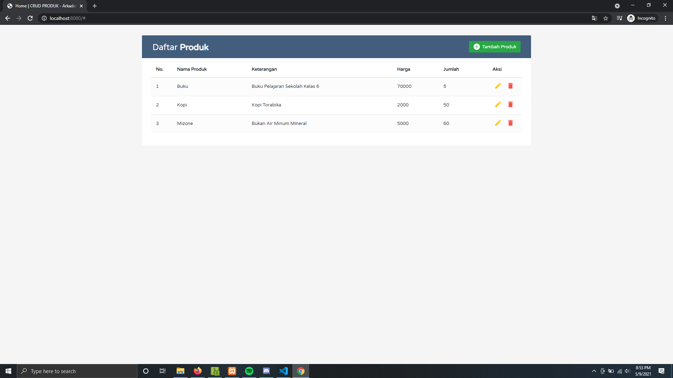Bookmark this page with the star icon
Screen dimensions: 673x378
606,18
